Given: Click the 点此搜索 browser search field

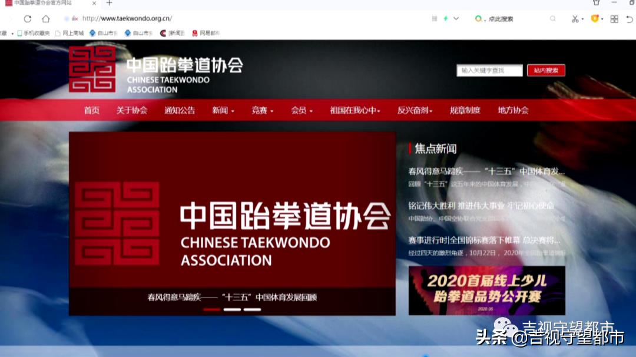Looking at the screenshot, I should (x=501, y=19).
